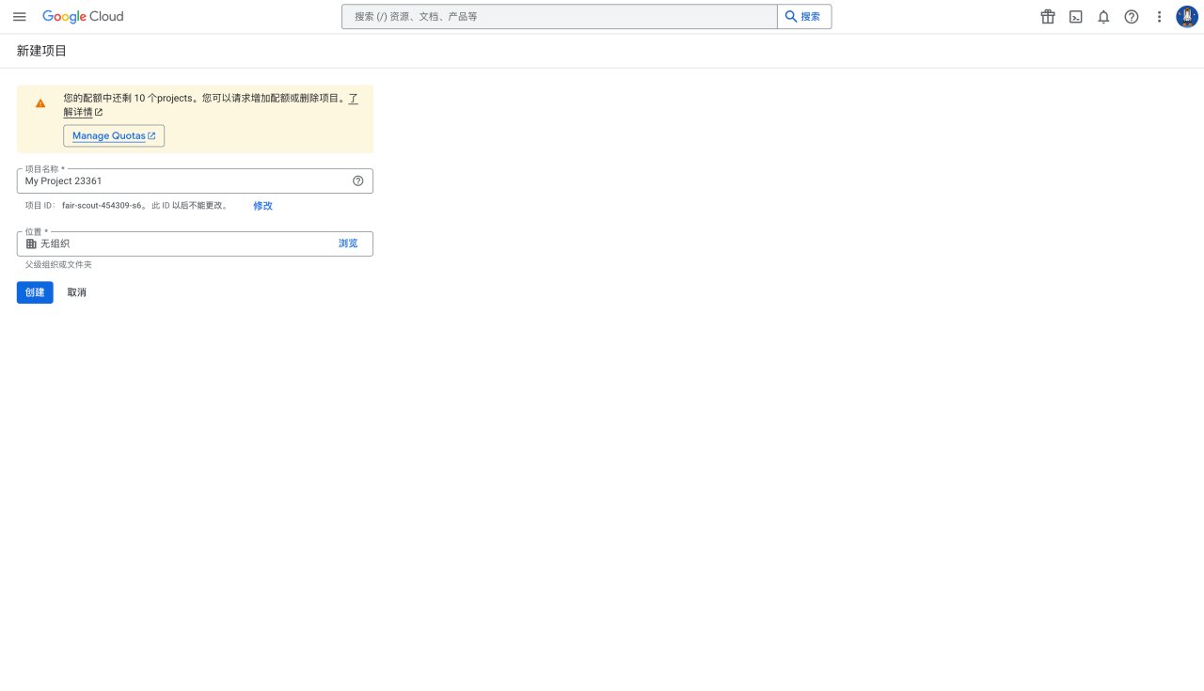Screen dimensions: 1204x691
Task: Click 浏览 to browse for a location
Action: click(x=348, y=243)
